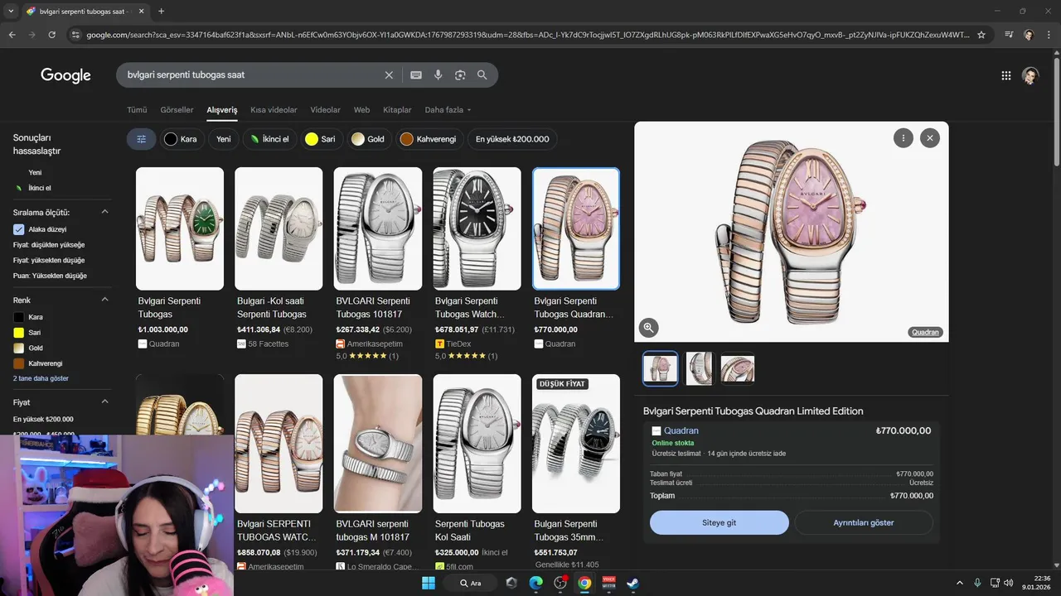
Task: Tick the Alaka düzeyi sort checkbox
Action: [19, 229]
